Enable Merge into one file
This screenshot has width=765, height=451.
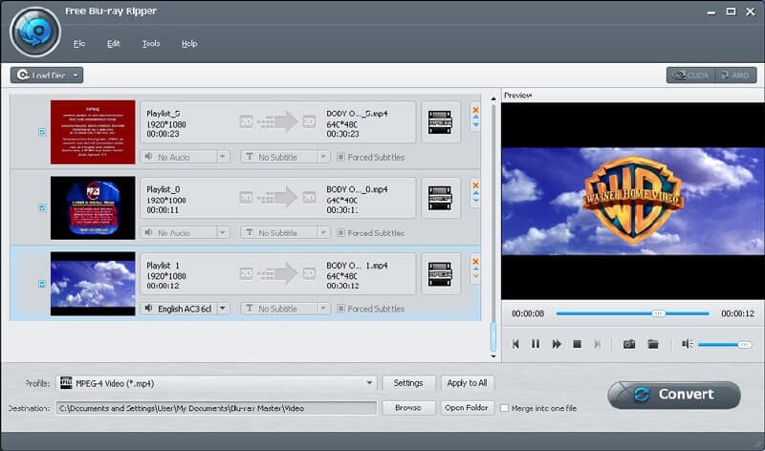[x=505, y=408]
